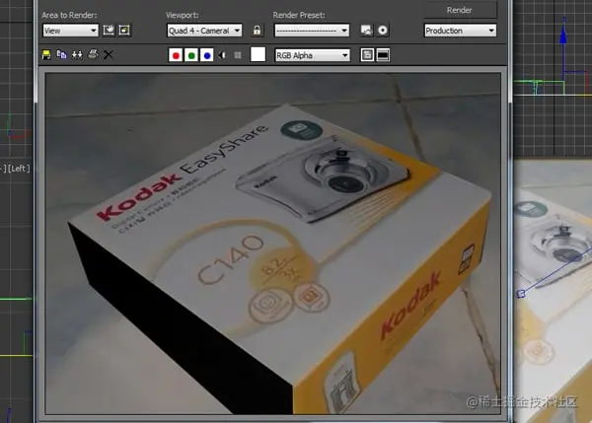Toggle the Lock to Viewport padlock
Viewport: 592px width, 423px height.
[257, 31]
